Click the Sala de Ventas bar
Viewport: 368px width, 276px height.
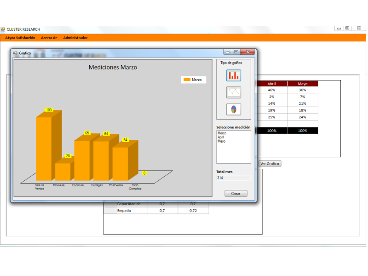click(44, 147)
